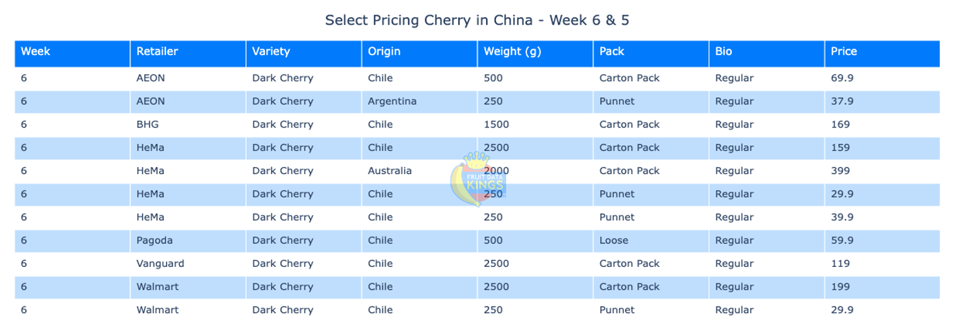This screenshot has width=953, height=330.
Task: Select the 399 price cell
Action: [x=840, y=171]
